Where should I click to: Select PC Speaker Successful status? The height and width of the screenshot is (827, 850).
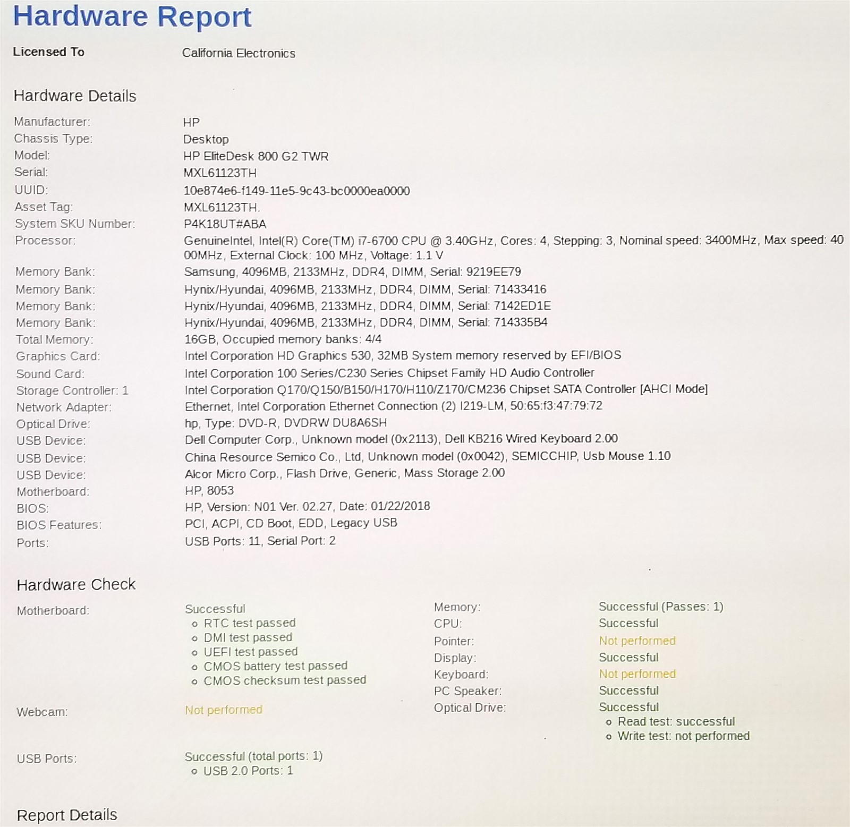coord(628,690)
